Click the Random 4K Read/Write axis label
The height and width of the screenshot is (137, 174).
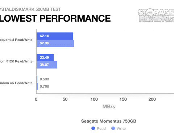point(16,83)
